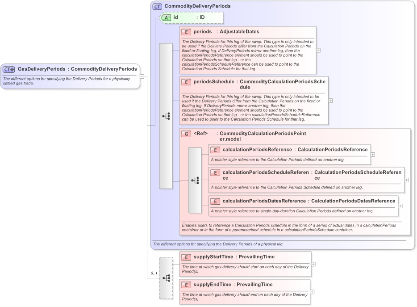This screenshot has width=417, height=307.
Task: Collapse the GasDeliveryPeriods node
Action: 142,77
